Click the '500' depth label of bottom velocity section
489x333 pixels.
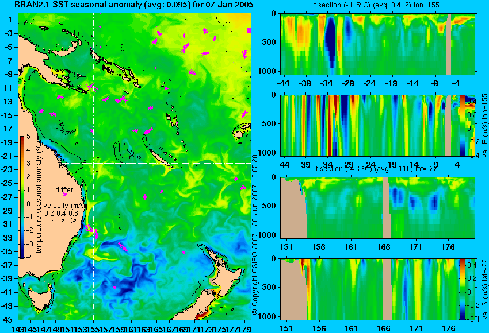click(x=270, y=287)
